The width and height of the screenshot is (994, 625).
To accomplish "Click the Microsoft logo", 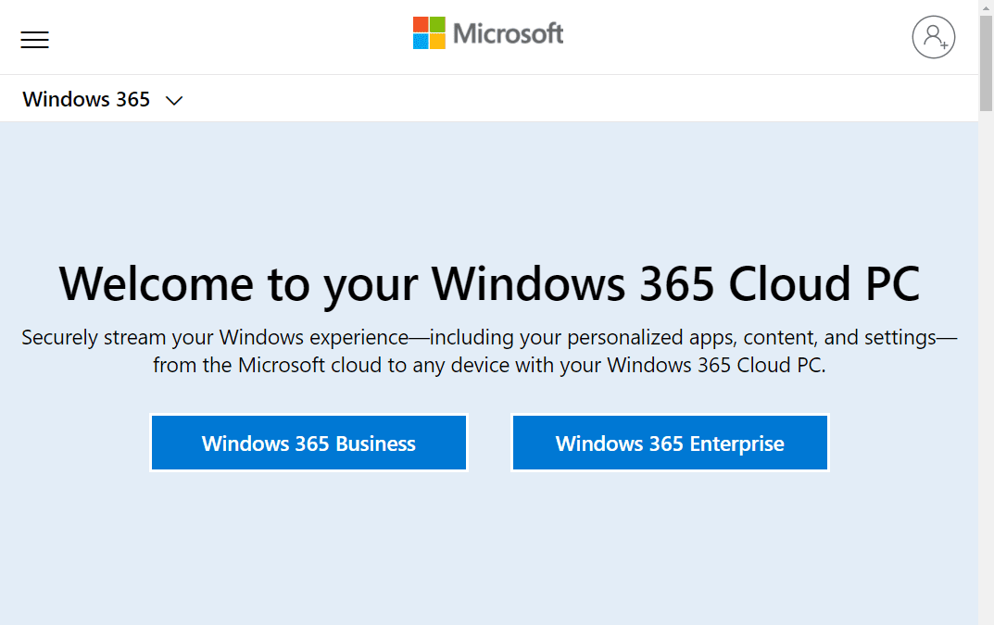I will click(x=487, y=32).
